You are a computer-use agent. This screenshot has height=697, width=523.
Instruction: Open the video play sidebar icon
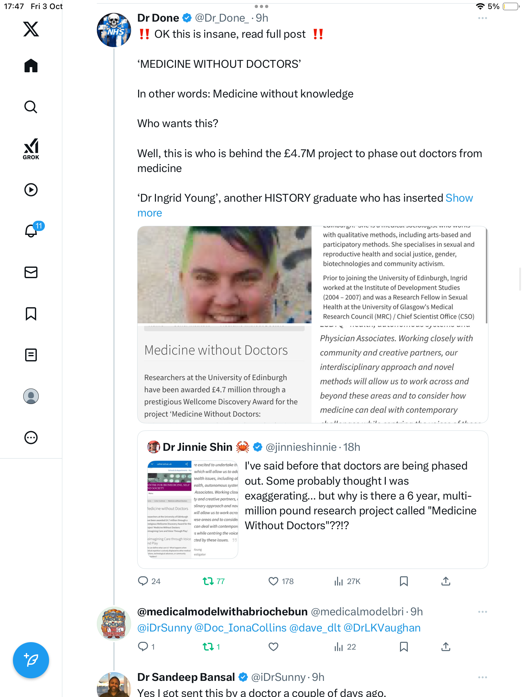coord(31,190)
